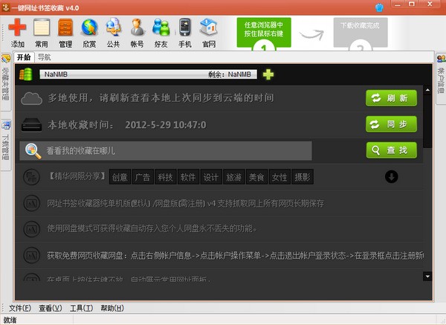This screenshot has height=325, width=446.
Task: Click the black down-arrow circle icon
Action: pyautogui.click(x=392, y=177)
